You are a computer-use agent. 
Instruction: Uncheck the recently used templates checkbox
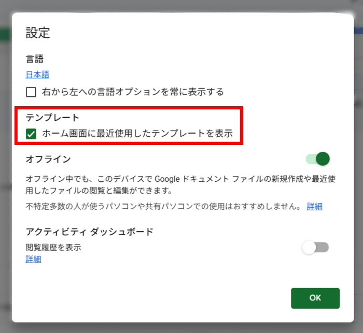pyautogui.click(x=31, y=134)
